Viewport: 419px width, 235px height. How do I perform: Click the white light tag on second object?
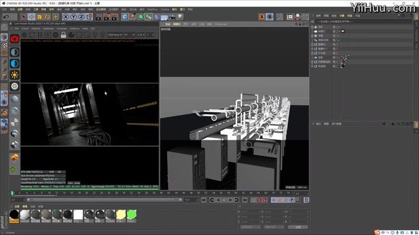click(x=343, y=31)
